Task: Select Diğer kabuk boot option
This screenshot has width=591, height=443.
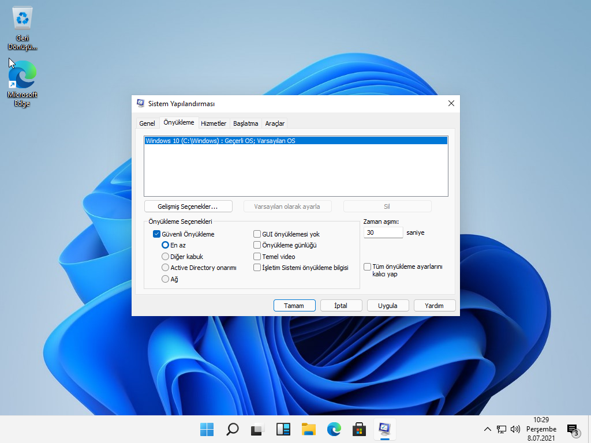Action: (x=164, y=256)
